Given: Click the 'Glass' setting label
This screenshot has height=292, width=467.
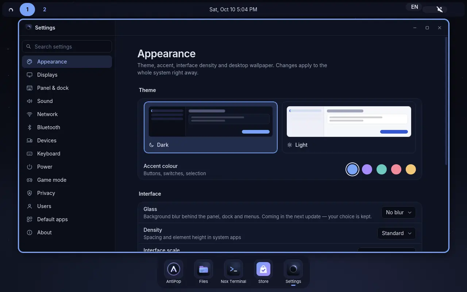Looking at the screenshot, I should pos(150,209).
